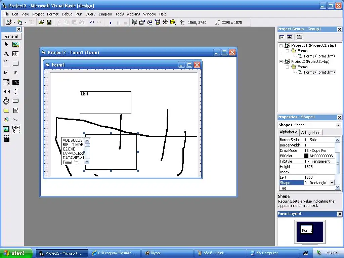The width and height of the screenshot is (344, 258).
Task: Select the Label tool (letter A)
Action: pyautogui.click(x=6, y=54)
